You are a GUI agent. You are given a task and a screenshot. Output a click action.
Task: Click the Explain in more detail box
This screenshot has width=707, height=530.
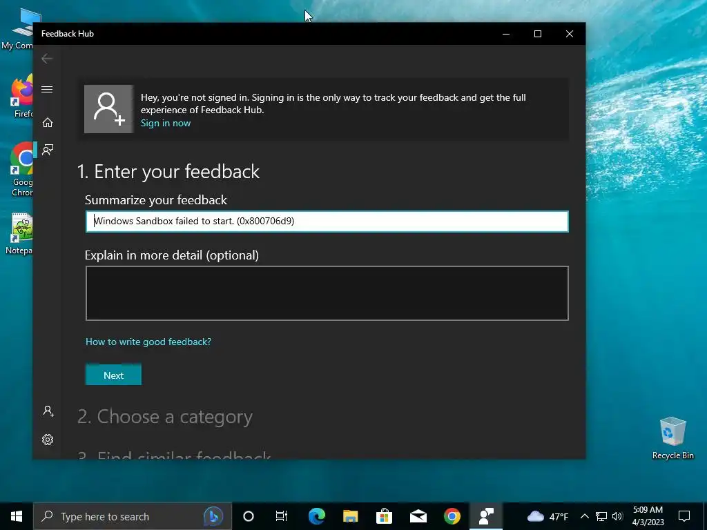pyautogui.click(x=327, y=293)
